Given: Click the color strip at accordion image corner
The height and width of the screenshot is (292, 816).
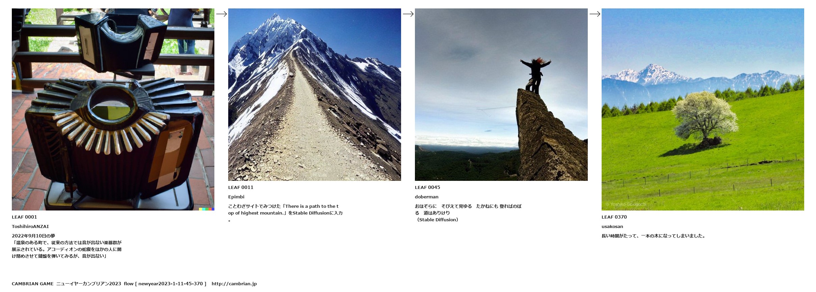Looking at the screenshot, I should 207,209.
